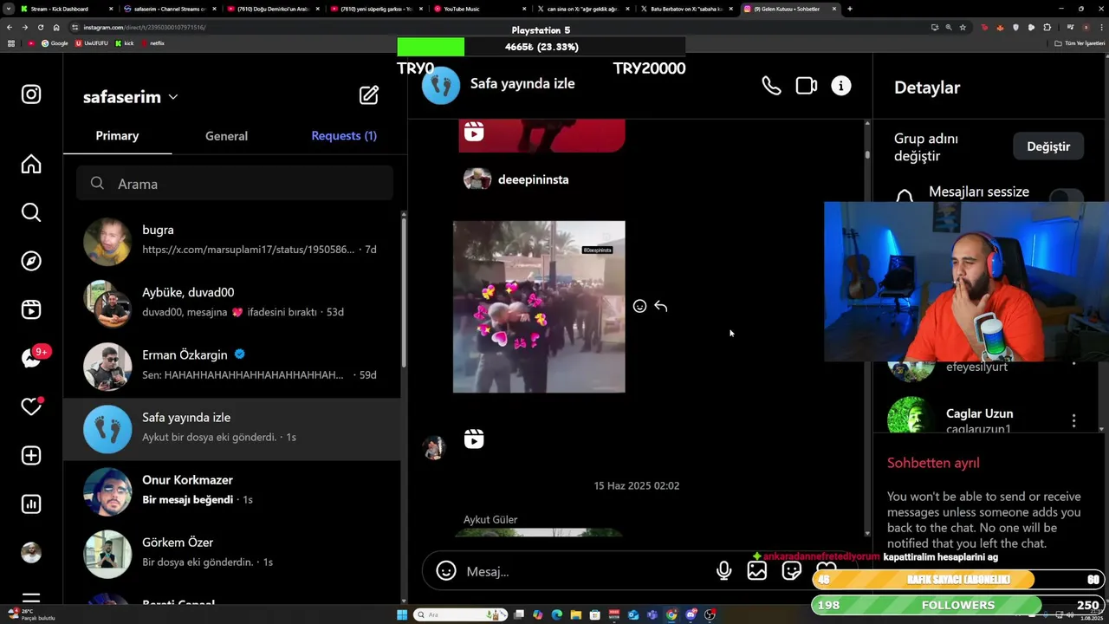This screenshot has width=1109, height=624.
Task: Open File Explorer from the taskbar
Action: point(575,615)
